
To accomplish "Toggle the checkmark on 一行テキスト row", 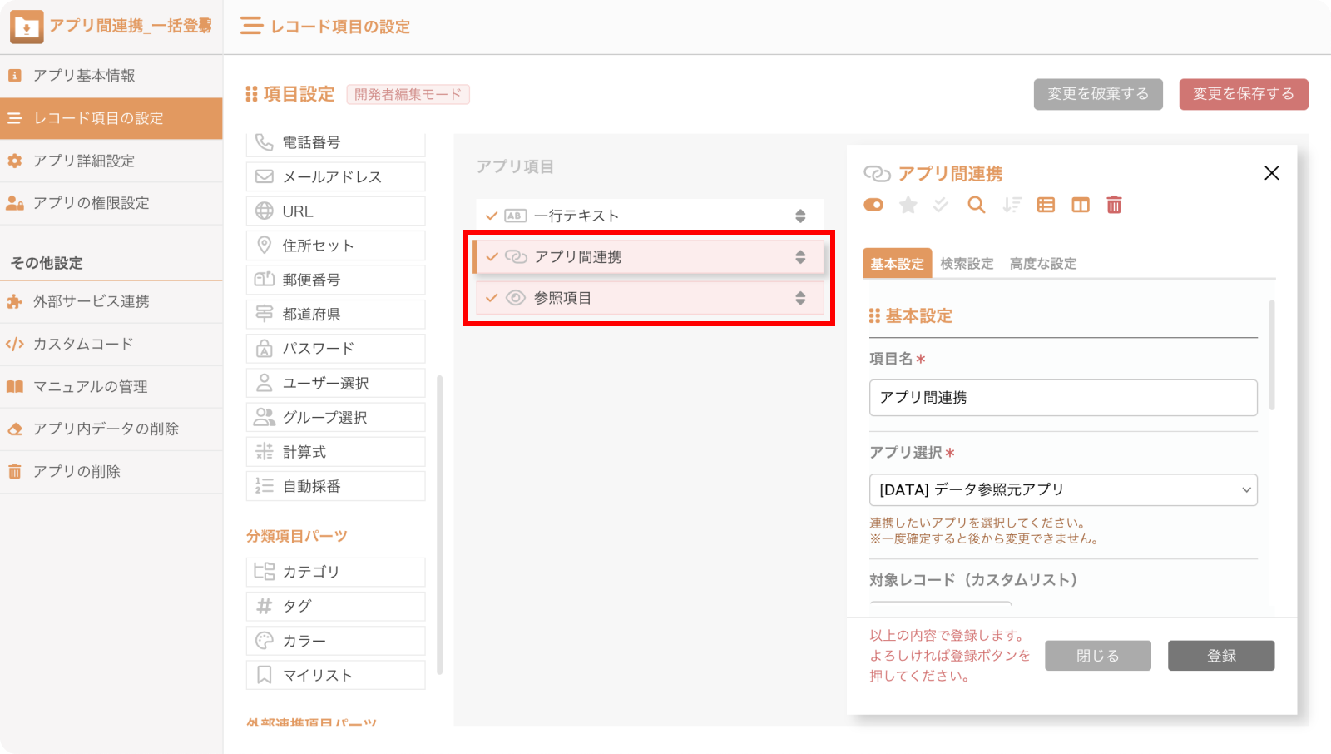I will click(x=492, y=216).
